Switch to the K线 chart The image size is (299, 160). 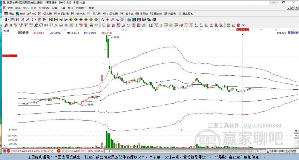click(32, 14)
